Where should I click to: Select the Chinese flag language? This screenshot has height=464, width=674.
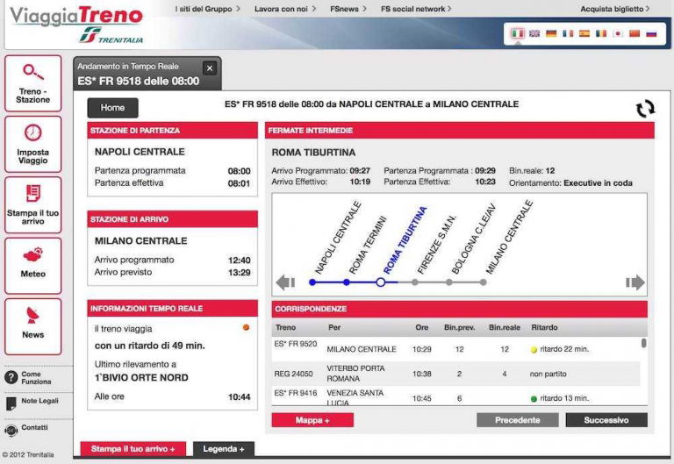point(635,33)
